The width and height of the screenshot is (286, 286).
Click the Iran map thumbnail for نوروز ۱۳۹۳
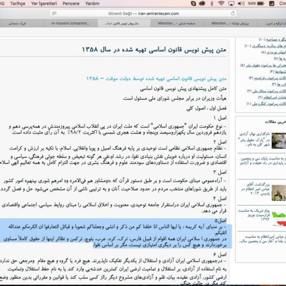point(279,218)
